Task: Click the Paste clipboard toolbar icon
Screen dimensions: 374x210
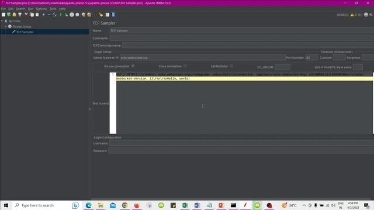Action: tap(37, 15)
